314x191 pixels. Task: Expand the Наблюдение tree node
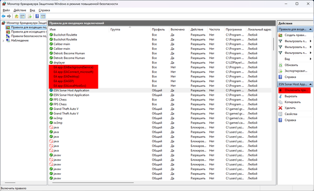tap(3, 41)
